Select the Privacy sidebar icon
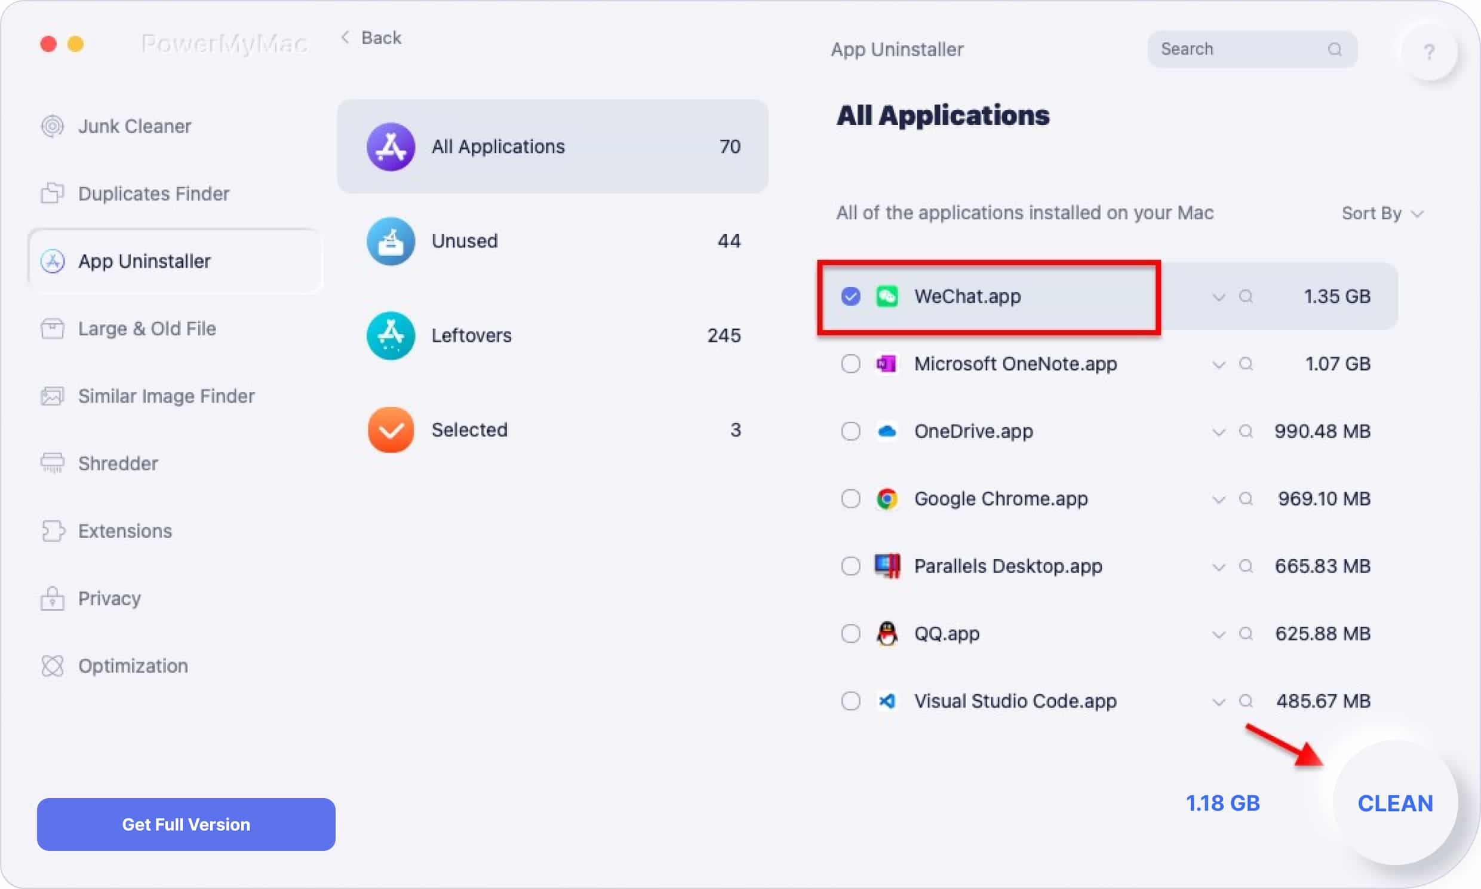1481x889 pixels. tap(54, 598)
